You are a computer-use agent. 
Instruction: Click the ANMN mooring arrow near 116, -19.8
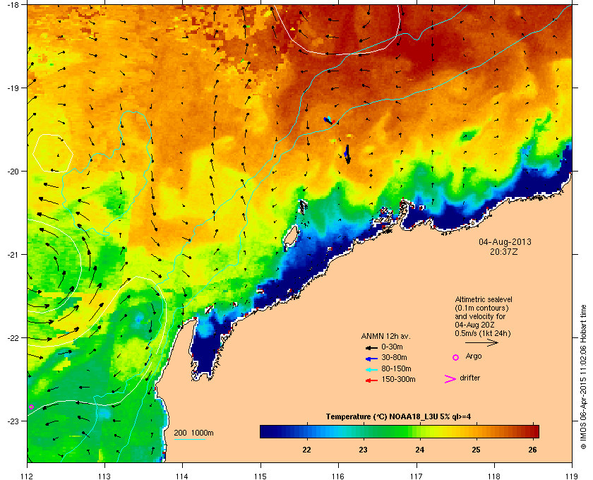(347, 154)
